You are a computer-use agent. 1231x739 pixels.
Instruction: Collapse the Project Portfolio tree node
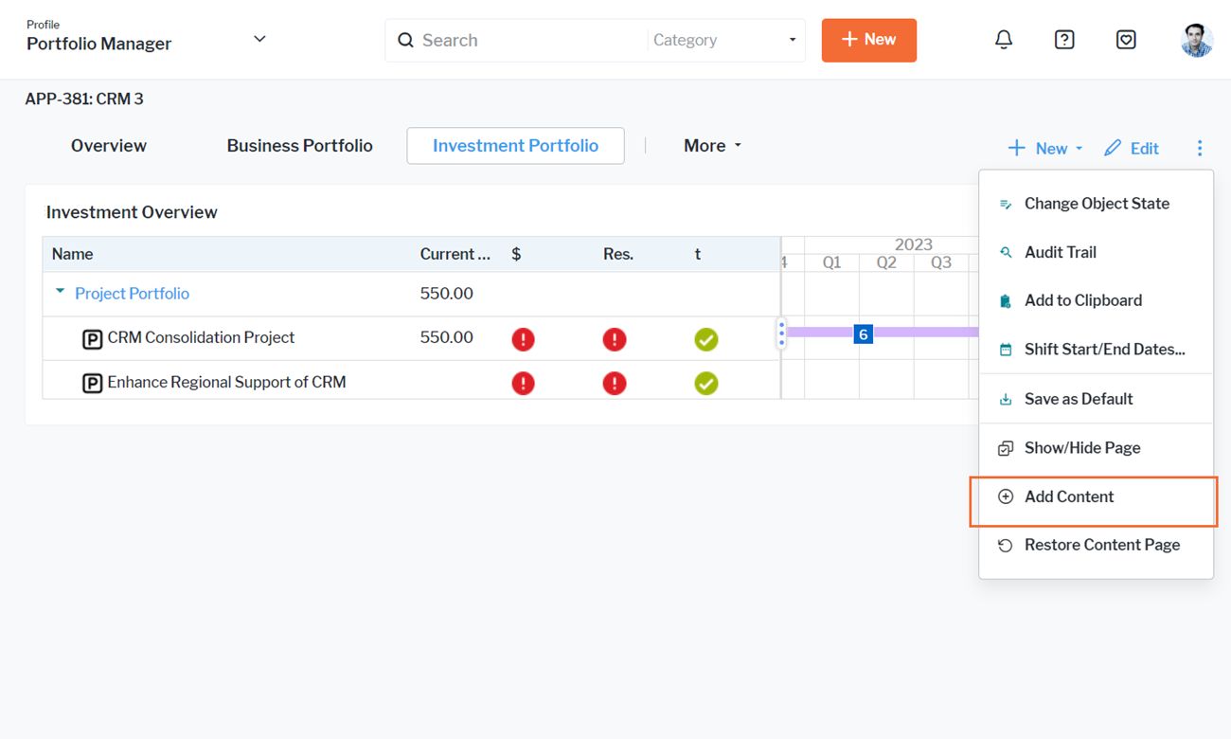click(x=60, y=293)
